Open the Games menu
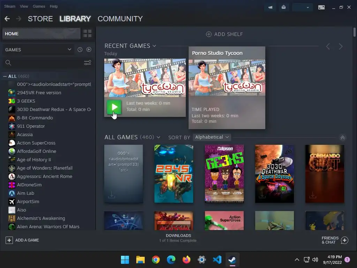 39,6
